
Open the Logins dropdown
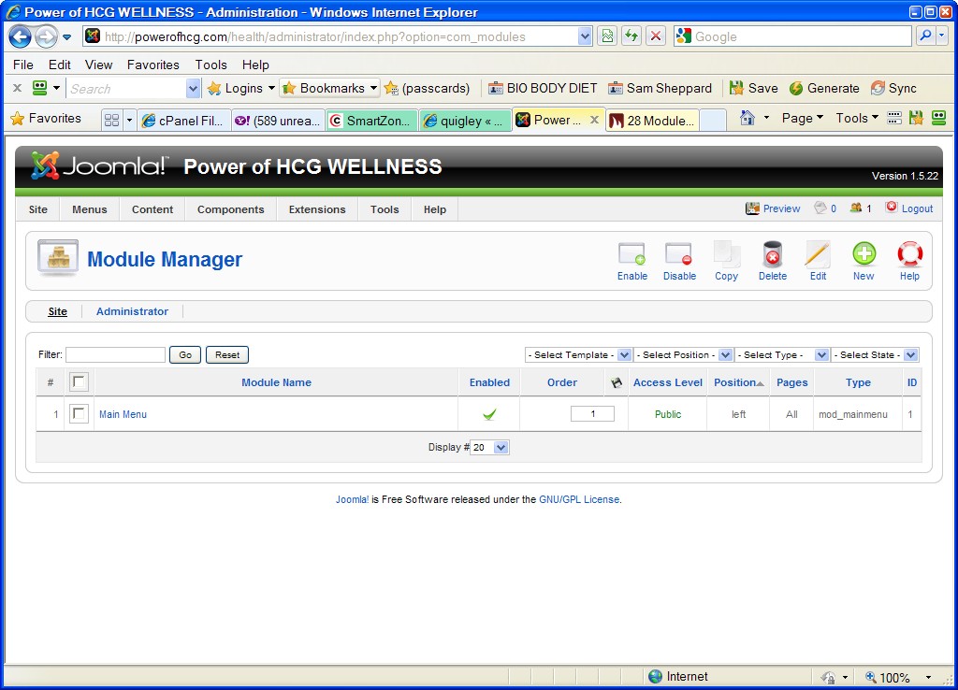[x=241, y=89]
